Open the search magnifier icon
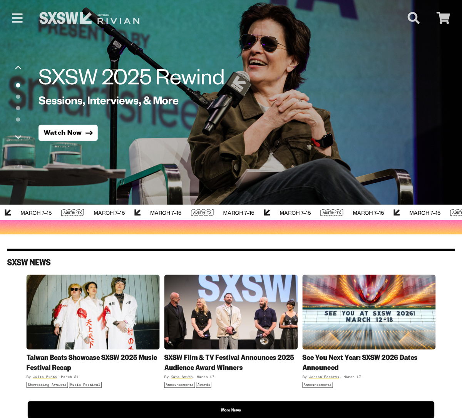Screen dimensions: 462x418 coord(413,18)
